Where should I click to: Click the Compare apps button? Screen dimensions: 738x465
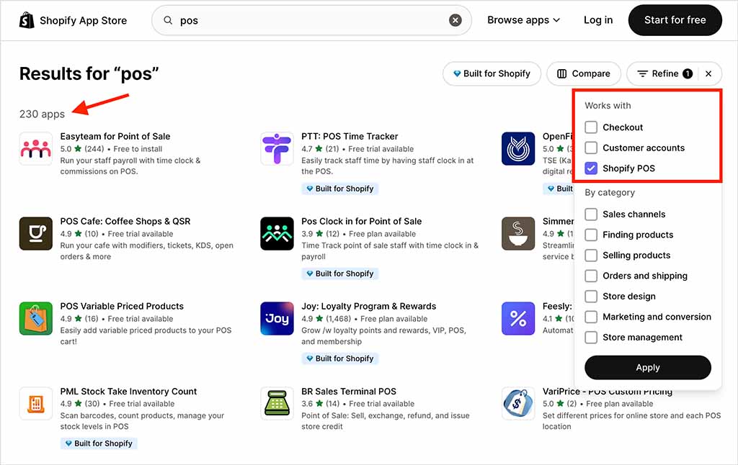point(584,73)
